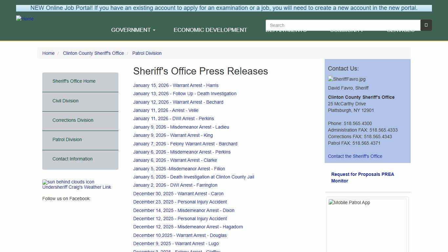Go to the Civil Division page
Image resolution: width=448 pixels, height=252 pixels.
[x=65, y=101]
